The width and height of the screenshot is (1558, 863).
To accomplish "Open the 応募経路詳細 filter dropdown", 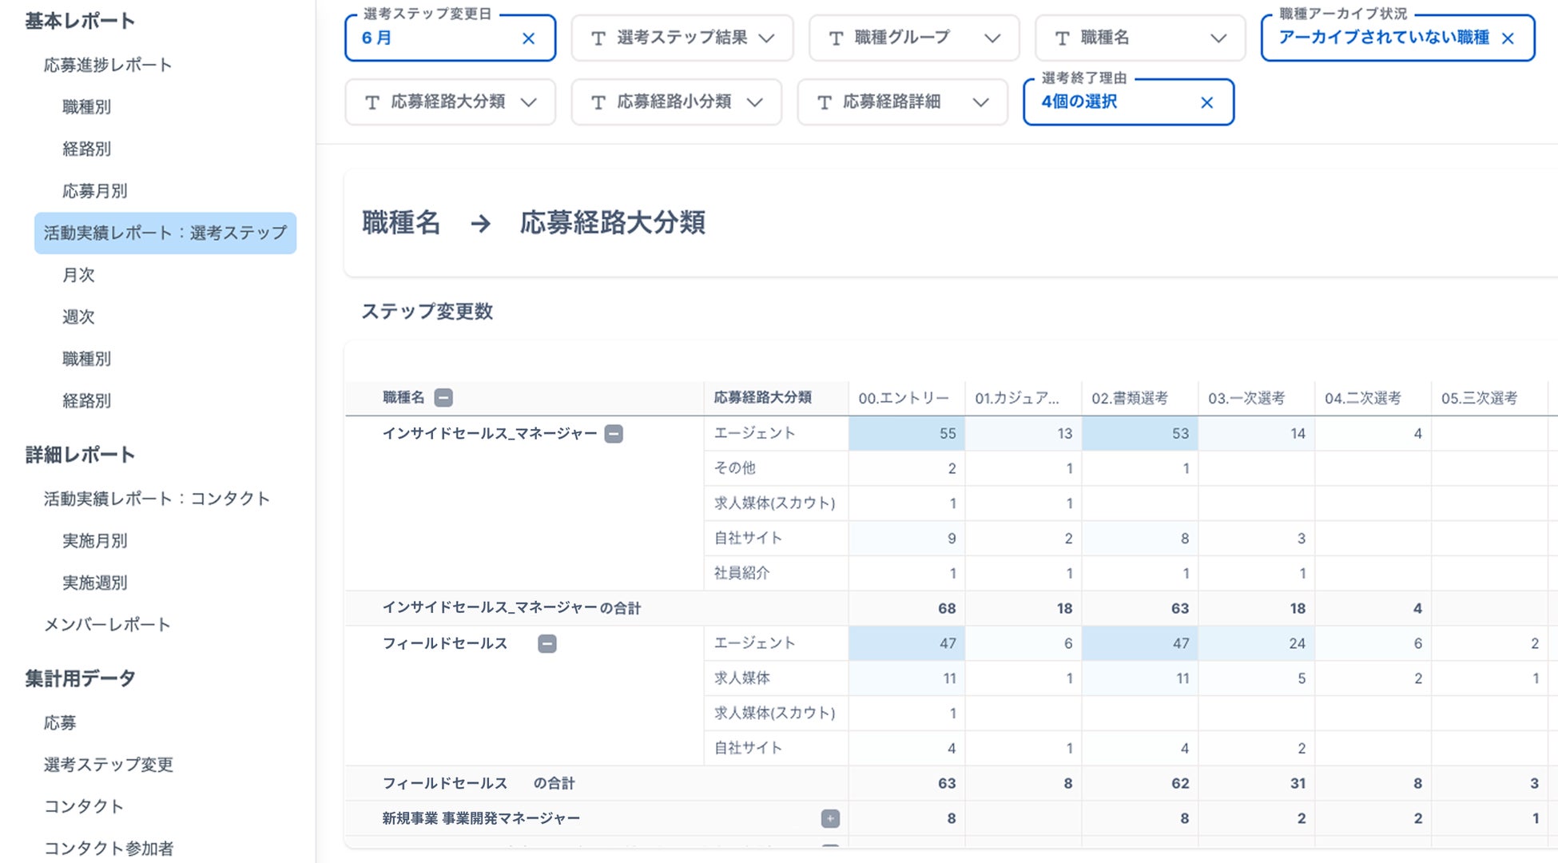I will (902, 102).
